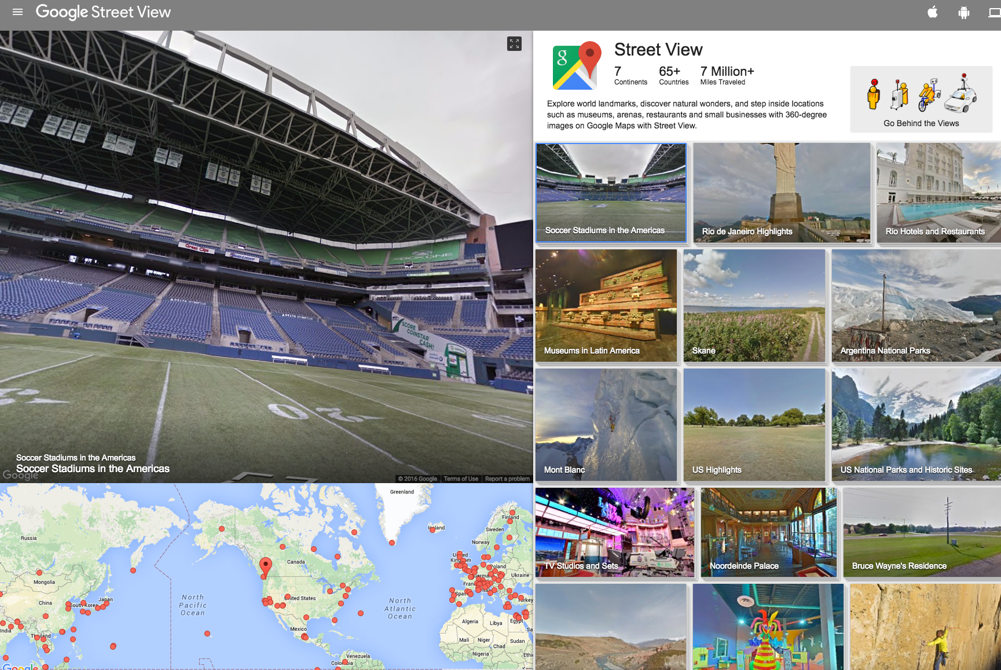
Task: Select the Mont Blanc collection tile
Action: (x=606, y=425)
